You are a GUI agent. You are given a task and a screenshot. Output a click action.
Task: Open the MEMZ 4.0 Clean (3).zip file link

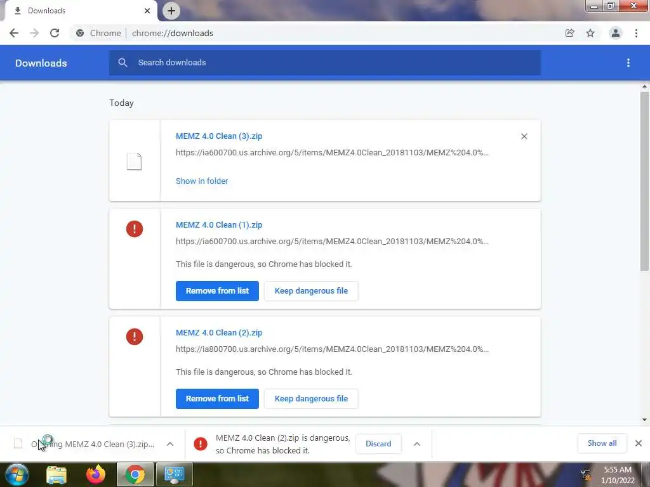pyautogui.click(x=219, y=136)
